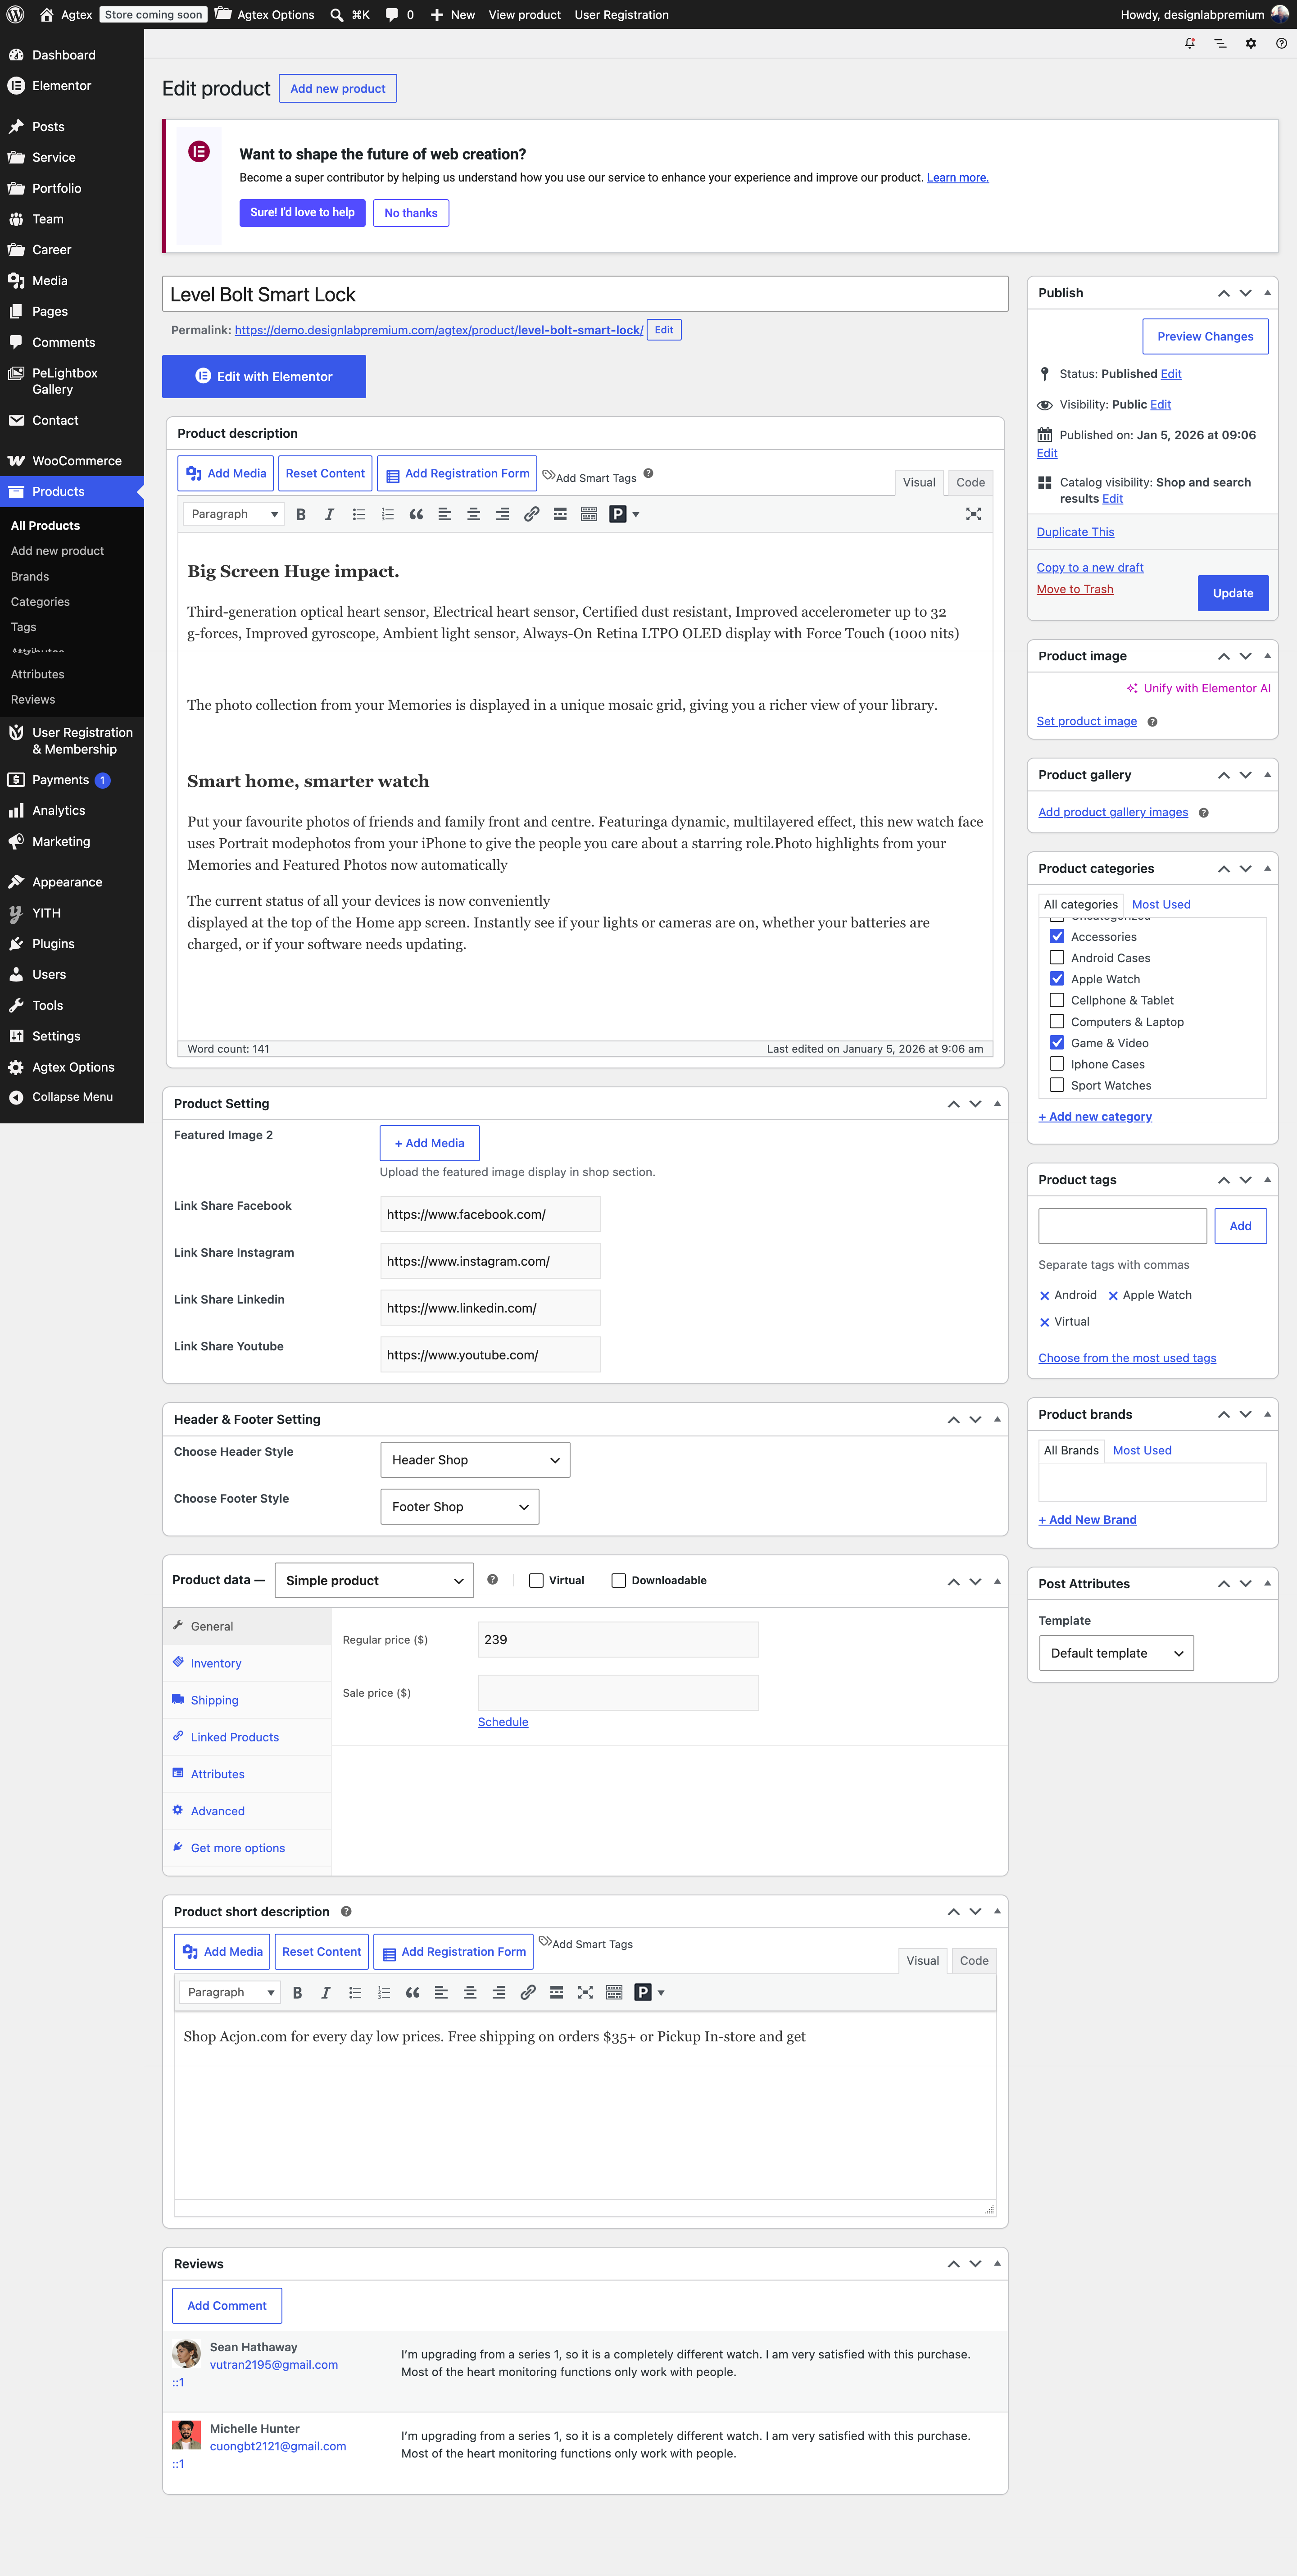1297x2576 pixels.
Task: Click the italic icon in short description toolbar
Action: (325, 1992)
